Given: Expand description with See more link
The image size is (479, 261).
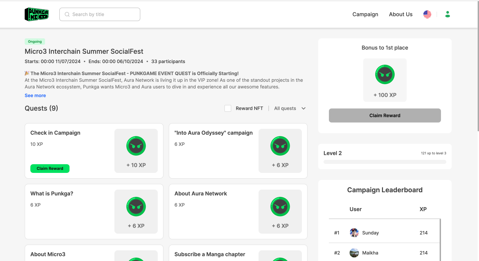Looking at the screenshot, I should pos(35,95).
